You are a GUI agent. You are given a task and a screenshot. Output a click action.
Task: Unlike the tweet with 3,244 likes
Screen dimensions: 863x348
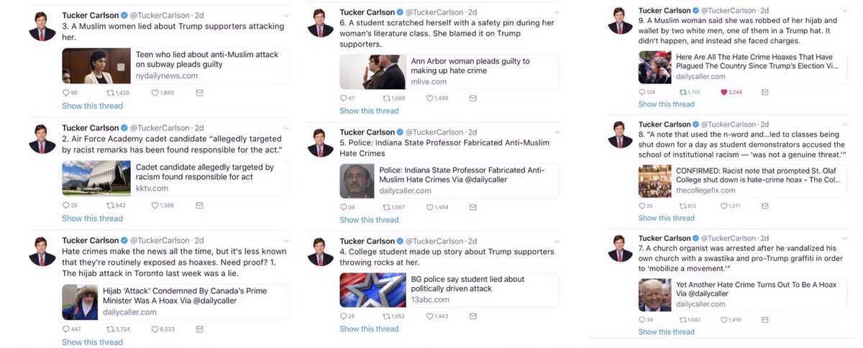click(x=724, y=92)
